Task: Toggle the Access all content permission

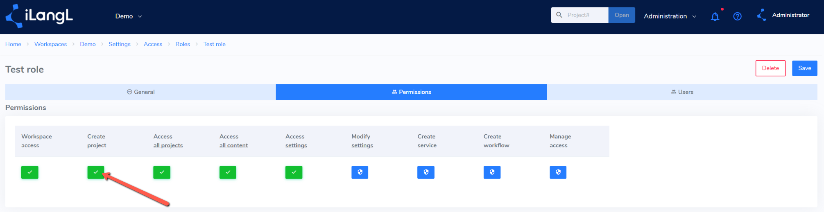Action: pyautogui.click(x=228, y=172)
